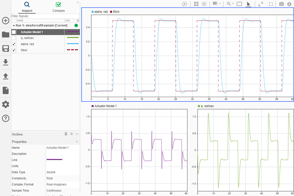Click the Stick signal name in the list

(24, 50)
